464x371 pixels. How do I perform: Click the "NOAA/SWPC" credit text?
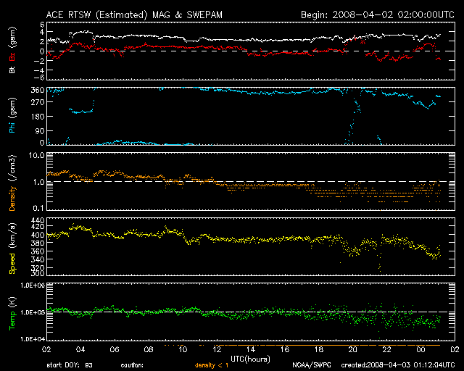pyautogui.click(x=311, y=365)
